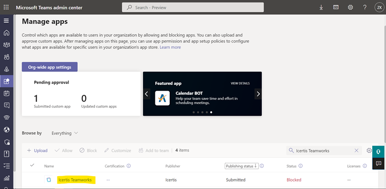Image resolution: width=386 pixels, height=189 pixels.
Task: Open Meetings calendar icon in sidebar
Action: coord(6,94)
